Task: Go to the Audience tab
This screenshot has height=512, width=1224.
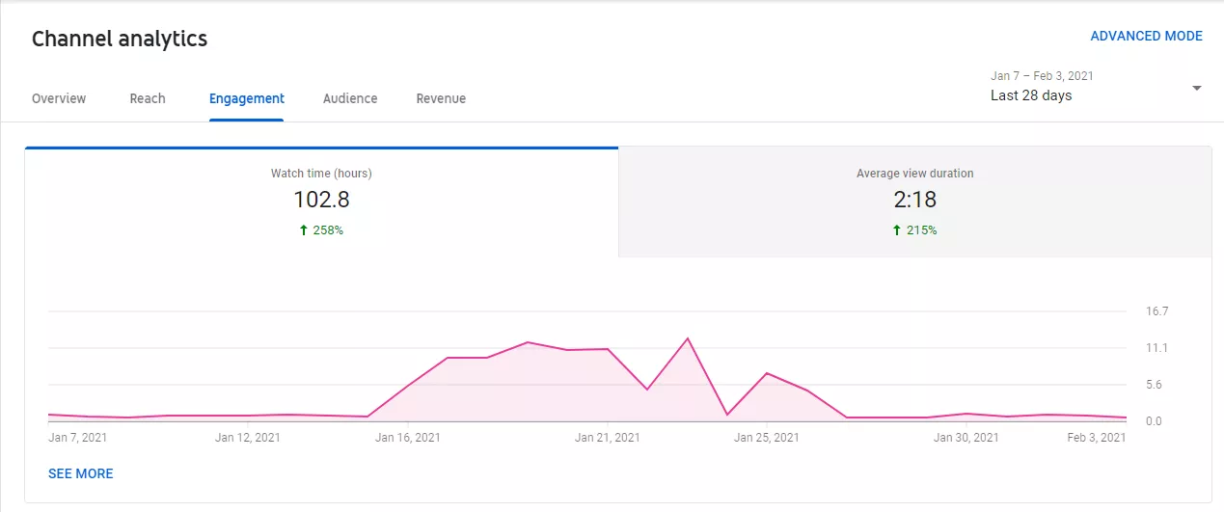Action: 350,98
